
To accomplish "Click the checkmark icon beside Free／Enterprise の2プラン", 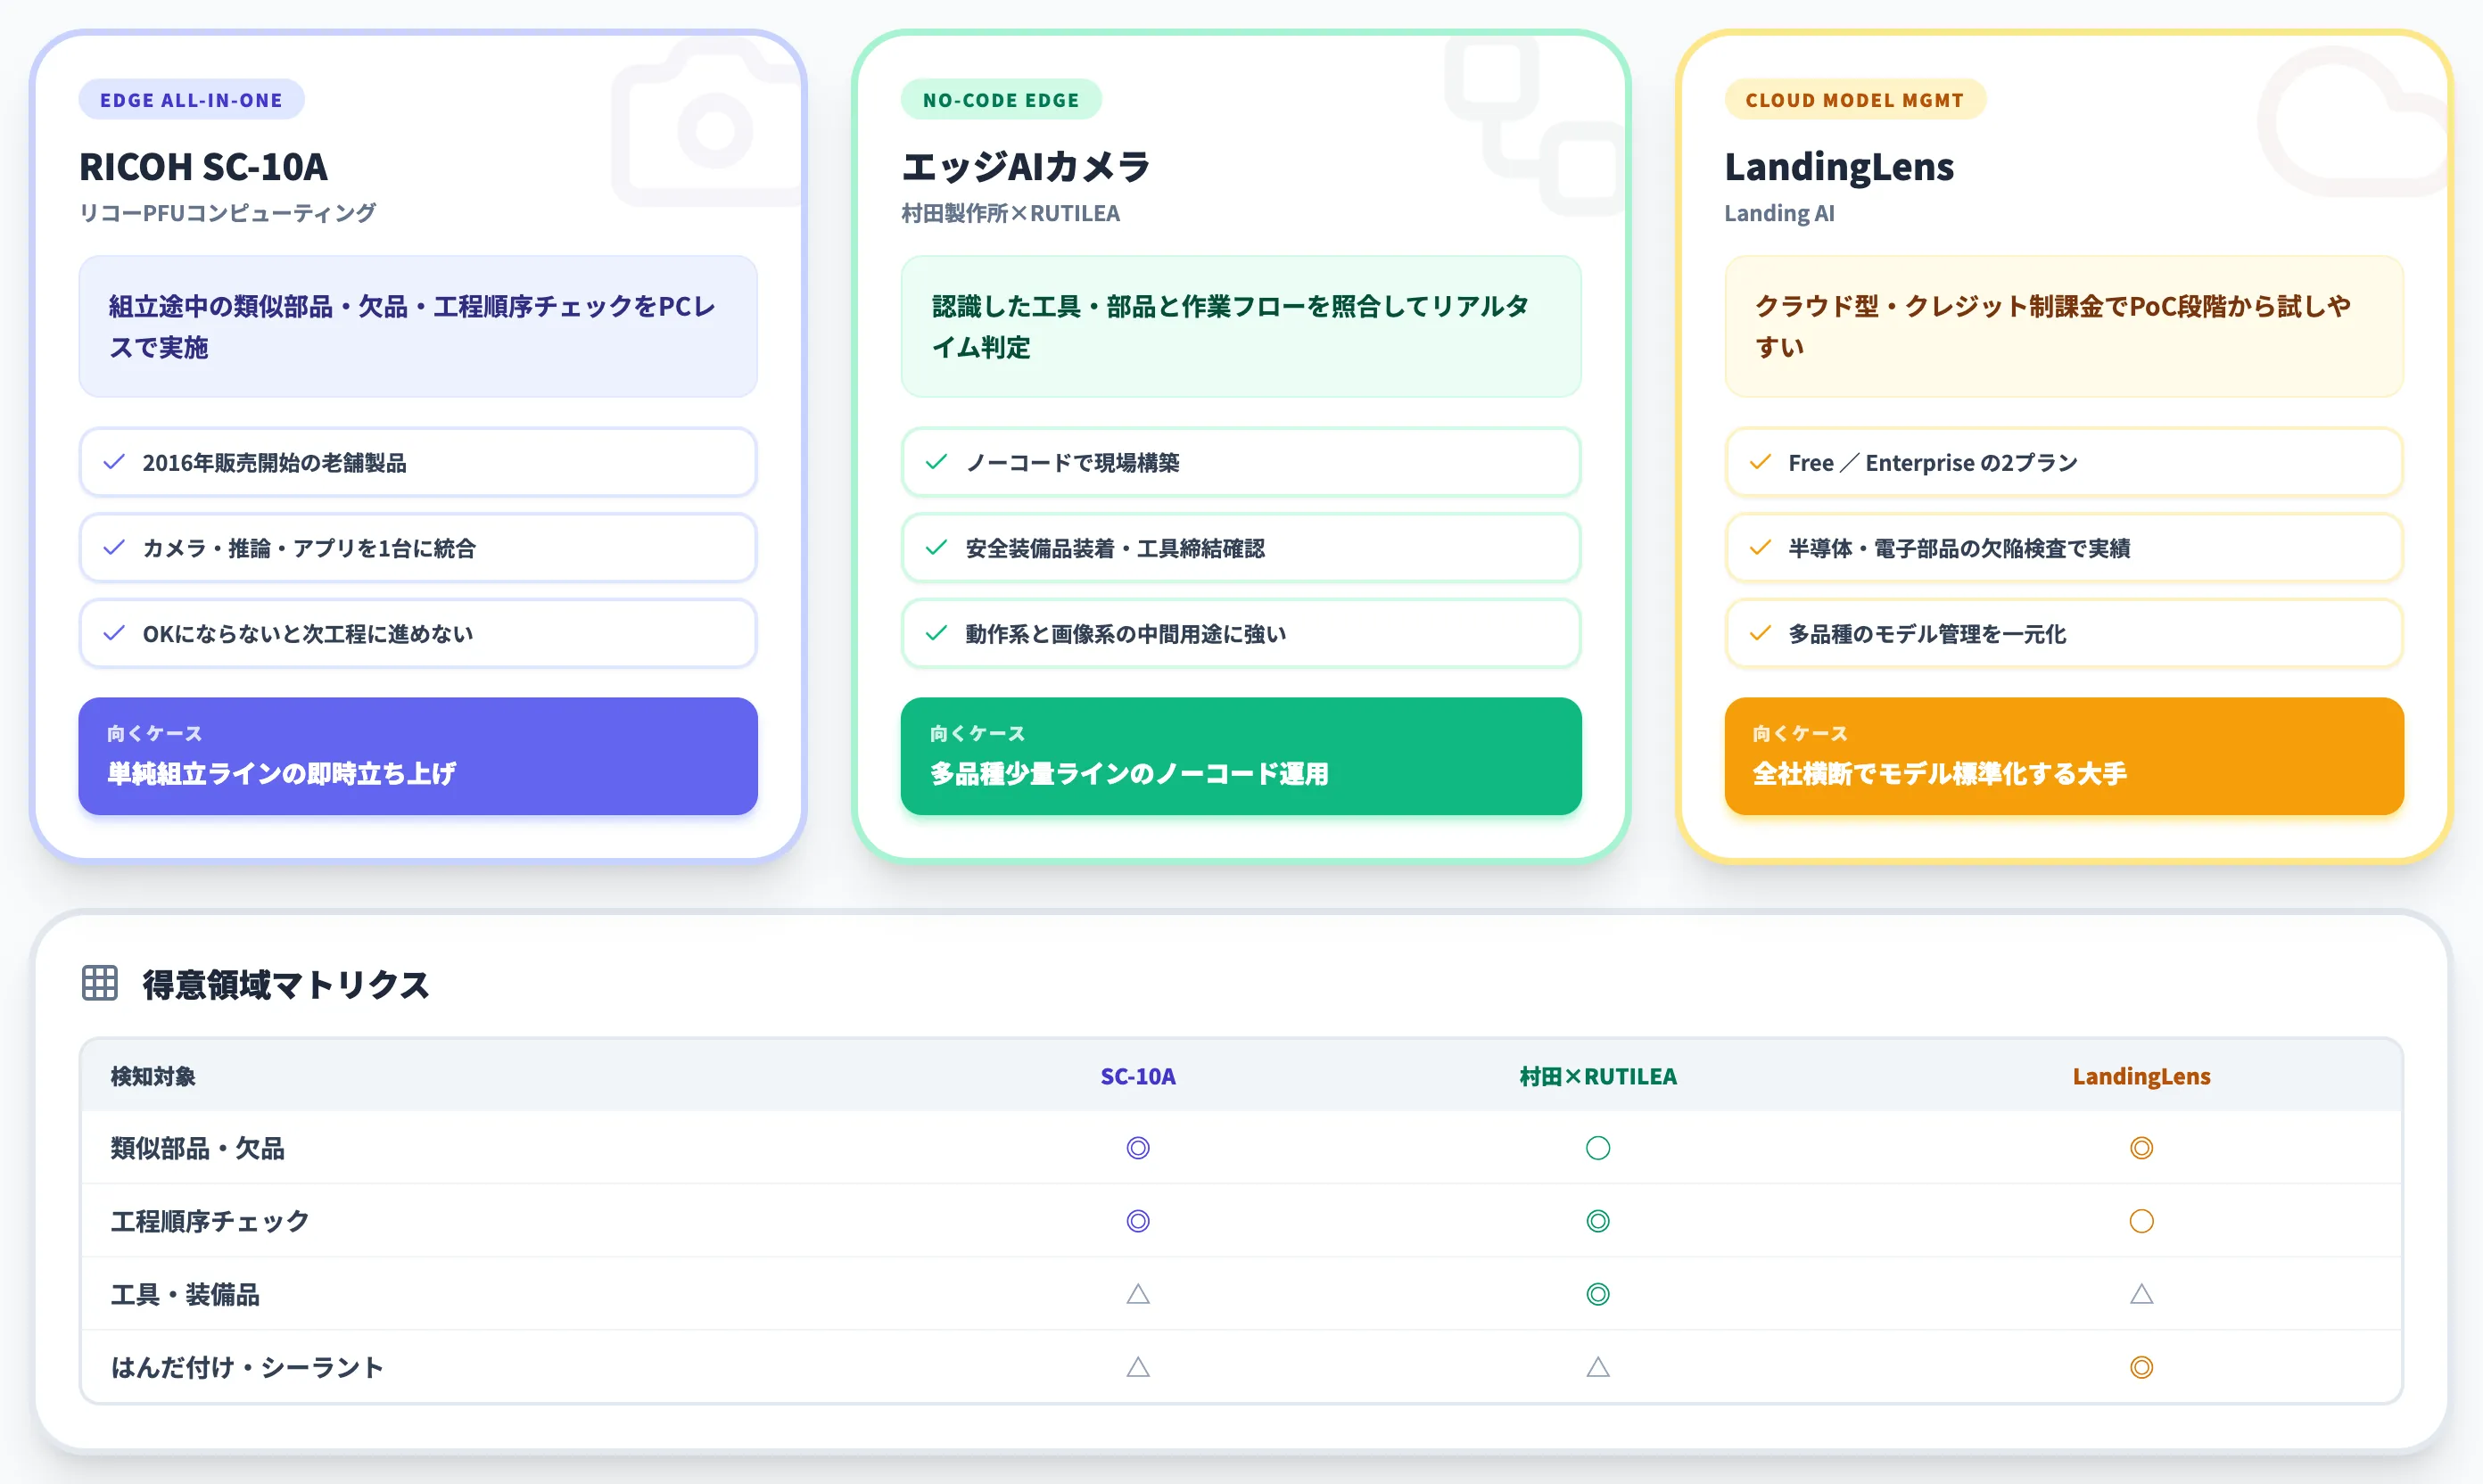I will (1761, 462).
